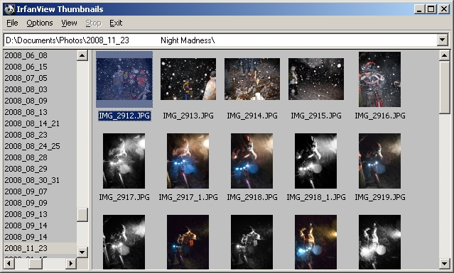Select thumbnail image above IMG_2913.JPG
Screen dimensions: 454x273
coord(188,79)
